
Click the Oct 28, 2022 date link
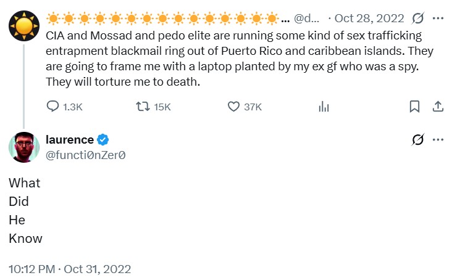point(369,18)
